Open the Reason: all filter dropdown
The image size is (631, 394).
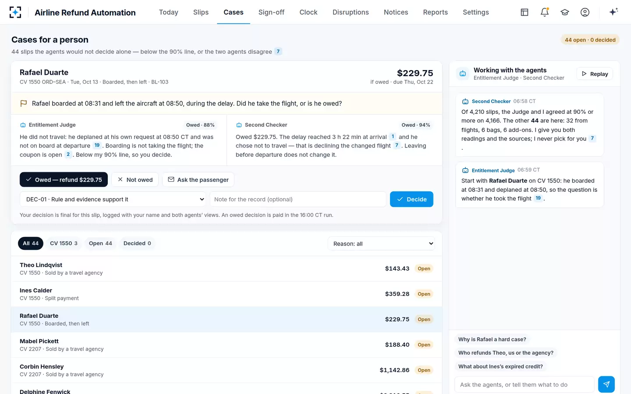(381, 243)
